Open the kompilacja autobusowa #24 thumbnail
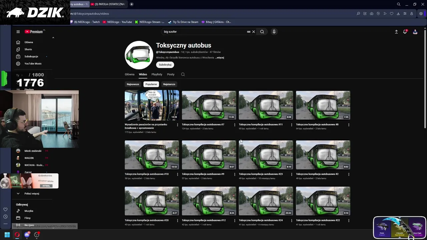 click(266, 201)
